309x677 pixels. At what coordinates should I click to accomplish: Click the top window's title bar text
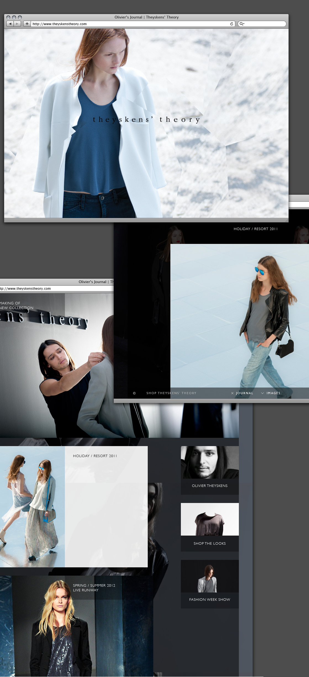[146, 17]
